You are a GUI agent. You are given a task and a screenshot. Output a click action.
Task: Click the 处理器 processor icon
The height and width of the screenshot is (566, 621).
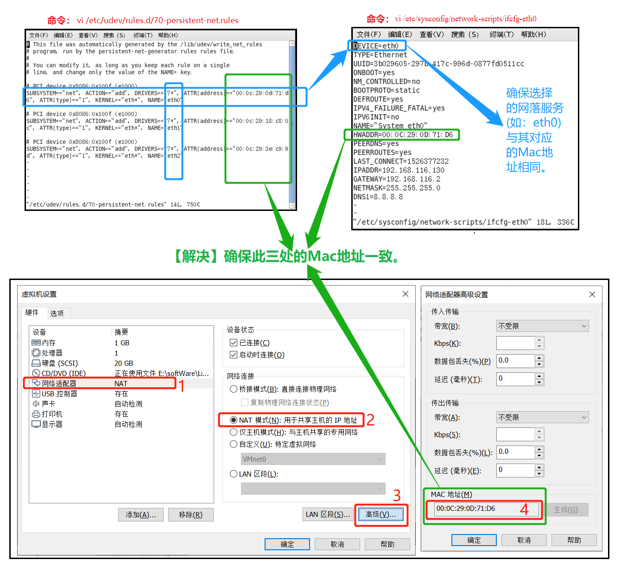coord(37,352)
